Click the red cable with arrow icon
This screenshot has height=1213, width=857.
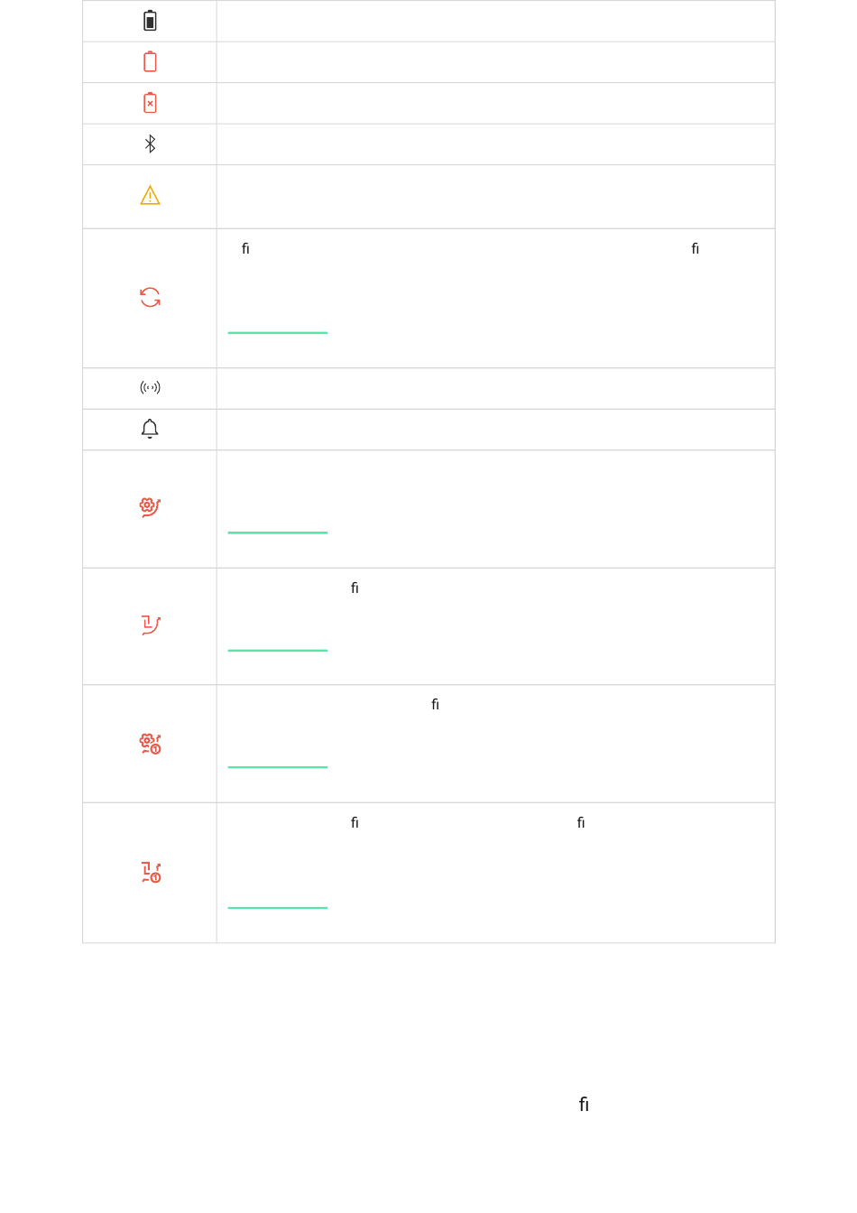click(150, 625)
